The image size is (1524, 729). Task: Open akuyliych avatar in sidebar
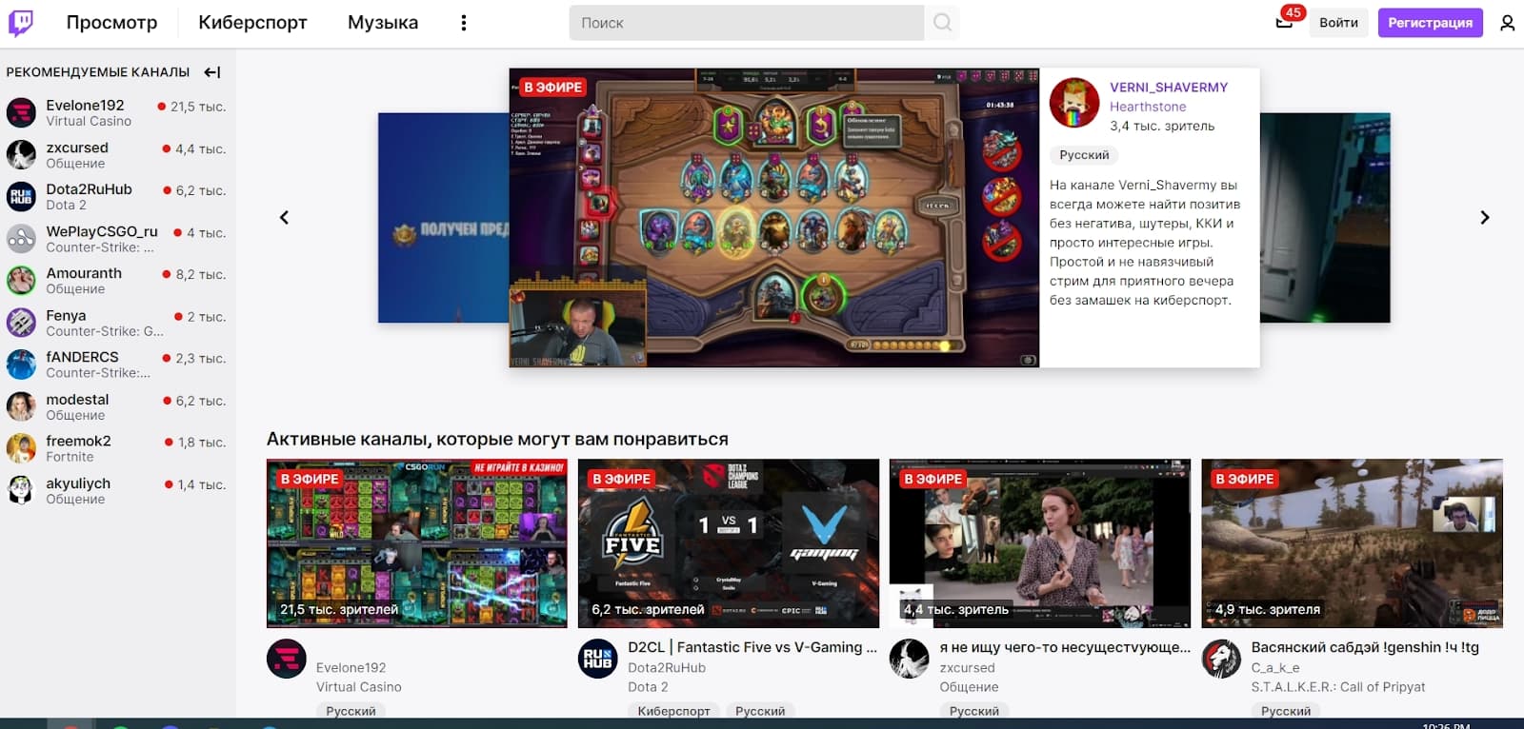(21, 490)
